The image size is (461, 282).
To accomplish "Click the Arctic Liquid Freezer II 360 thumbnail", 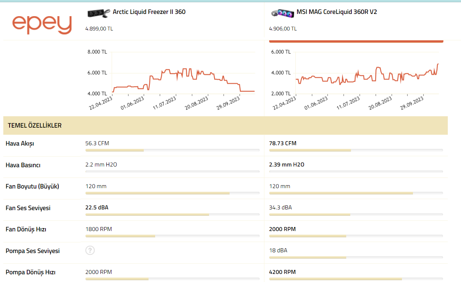I will (99, 14).
